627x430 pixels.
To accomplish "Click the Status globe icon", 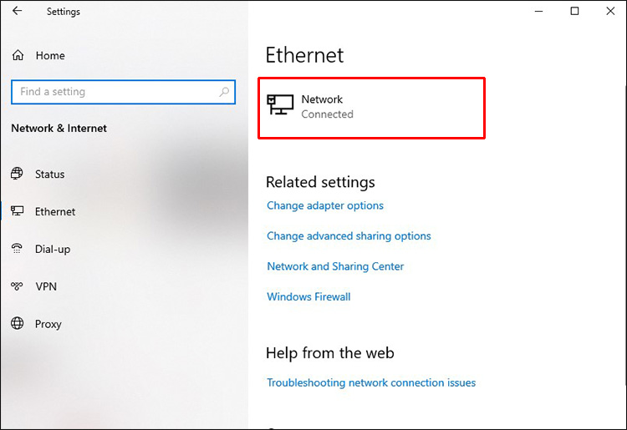I will pos(17,174).
